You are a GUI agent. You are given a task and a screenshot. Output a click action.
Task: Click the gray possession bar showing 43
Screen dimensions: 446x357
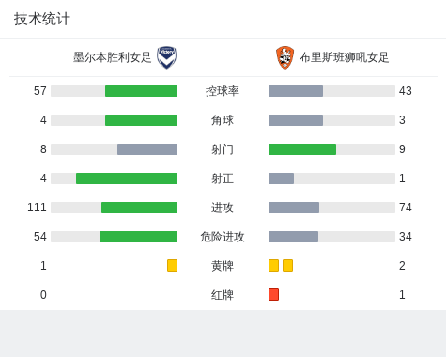pyautogui.click(x=296, y=91)
